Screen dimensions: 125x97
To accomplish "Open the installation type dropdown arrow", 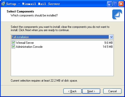I will pos(111,37).
